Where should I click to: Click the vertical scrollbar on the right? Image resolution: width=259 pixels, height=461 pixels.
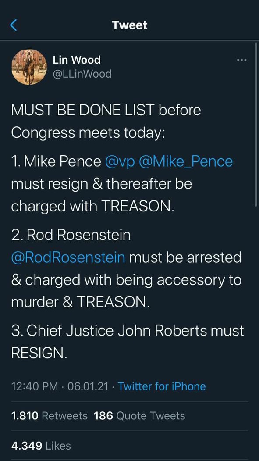(256, 125)
